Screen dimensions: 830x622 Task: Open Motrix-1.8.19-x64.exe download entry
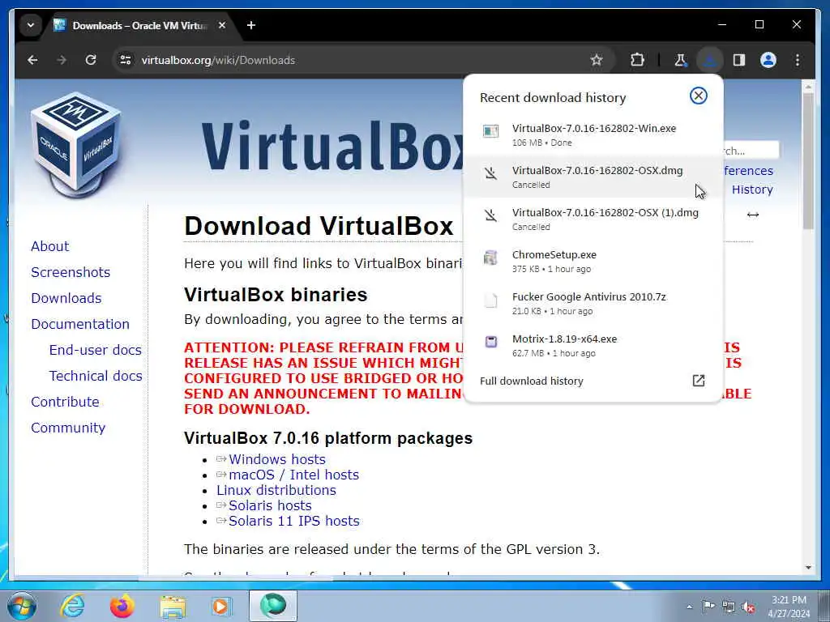point(593,345)
